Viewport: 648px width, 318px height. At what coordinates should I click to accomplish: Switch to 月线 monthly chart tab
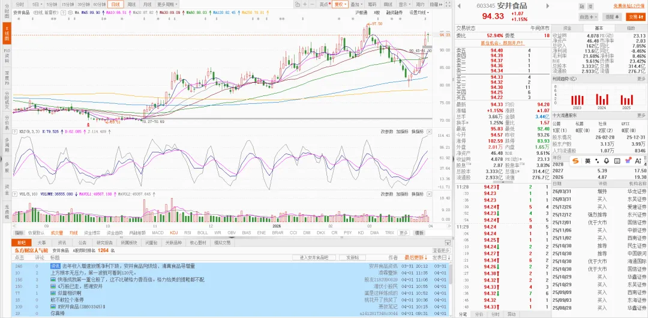pos(147,4)
